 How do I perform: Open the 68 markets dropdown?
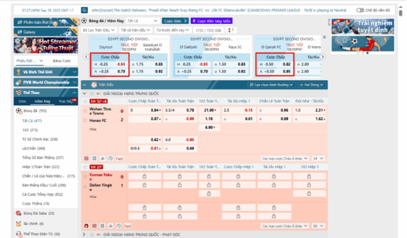318,226
